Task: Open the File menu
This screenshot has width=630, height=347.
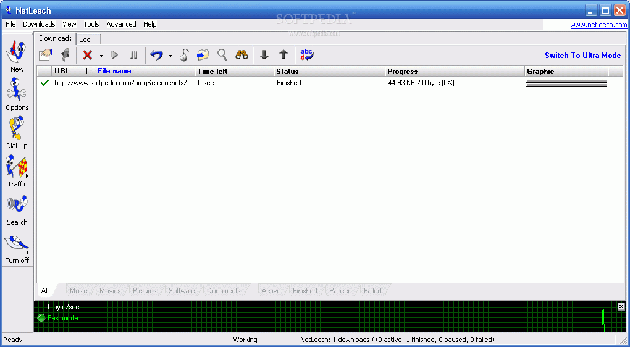Action: tap(11, 24)
